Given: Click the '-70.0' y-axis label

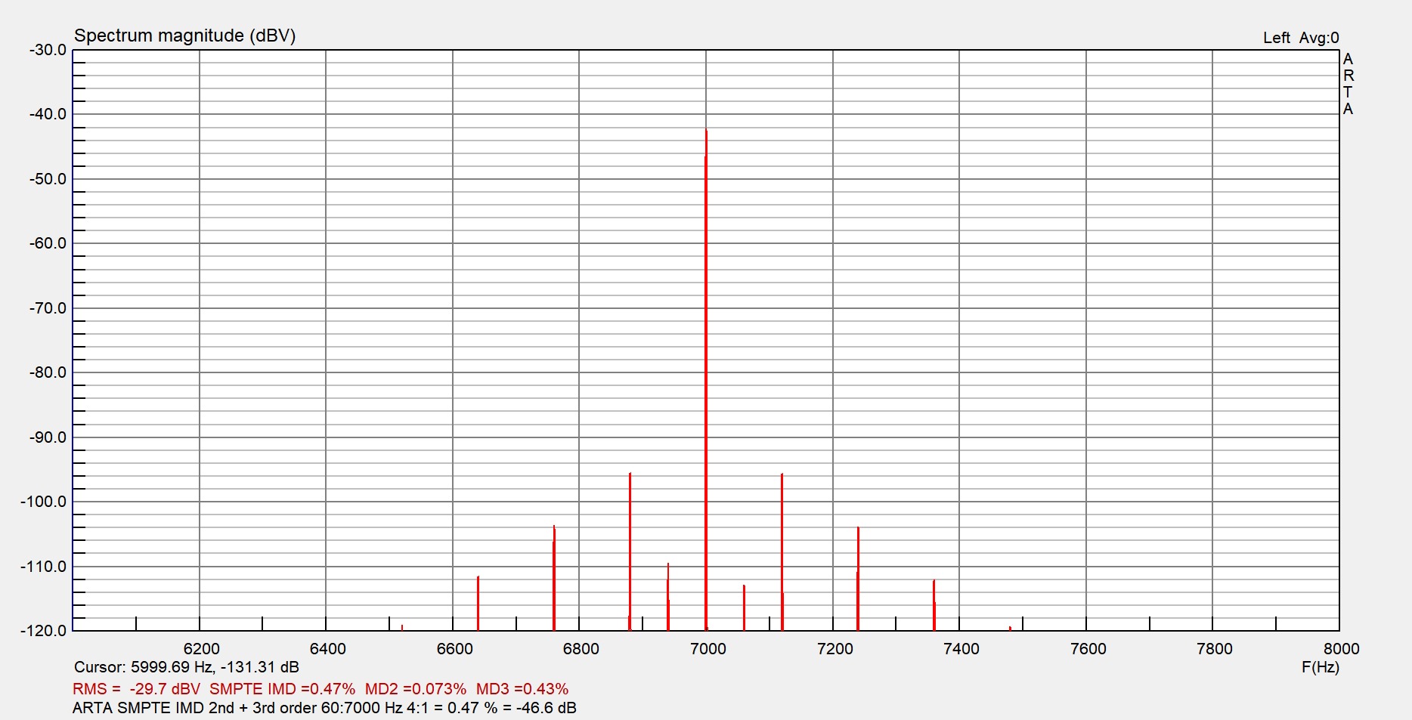Looking at the screenshot, I should [x=48, y=308].
